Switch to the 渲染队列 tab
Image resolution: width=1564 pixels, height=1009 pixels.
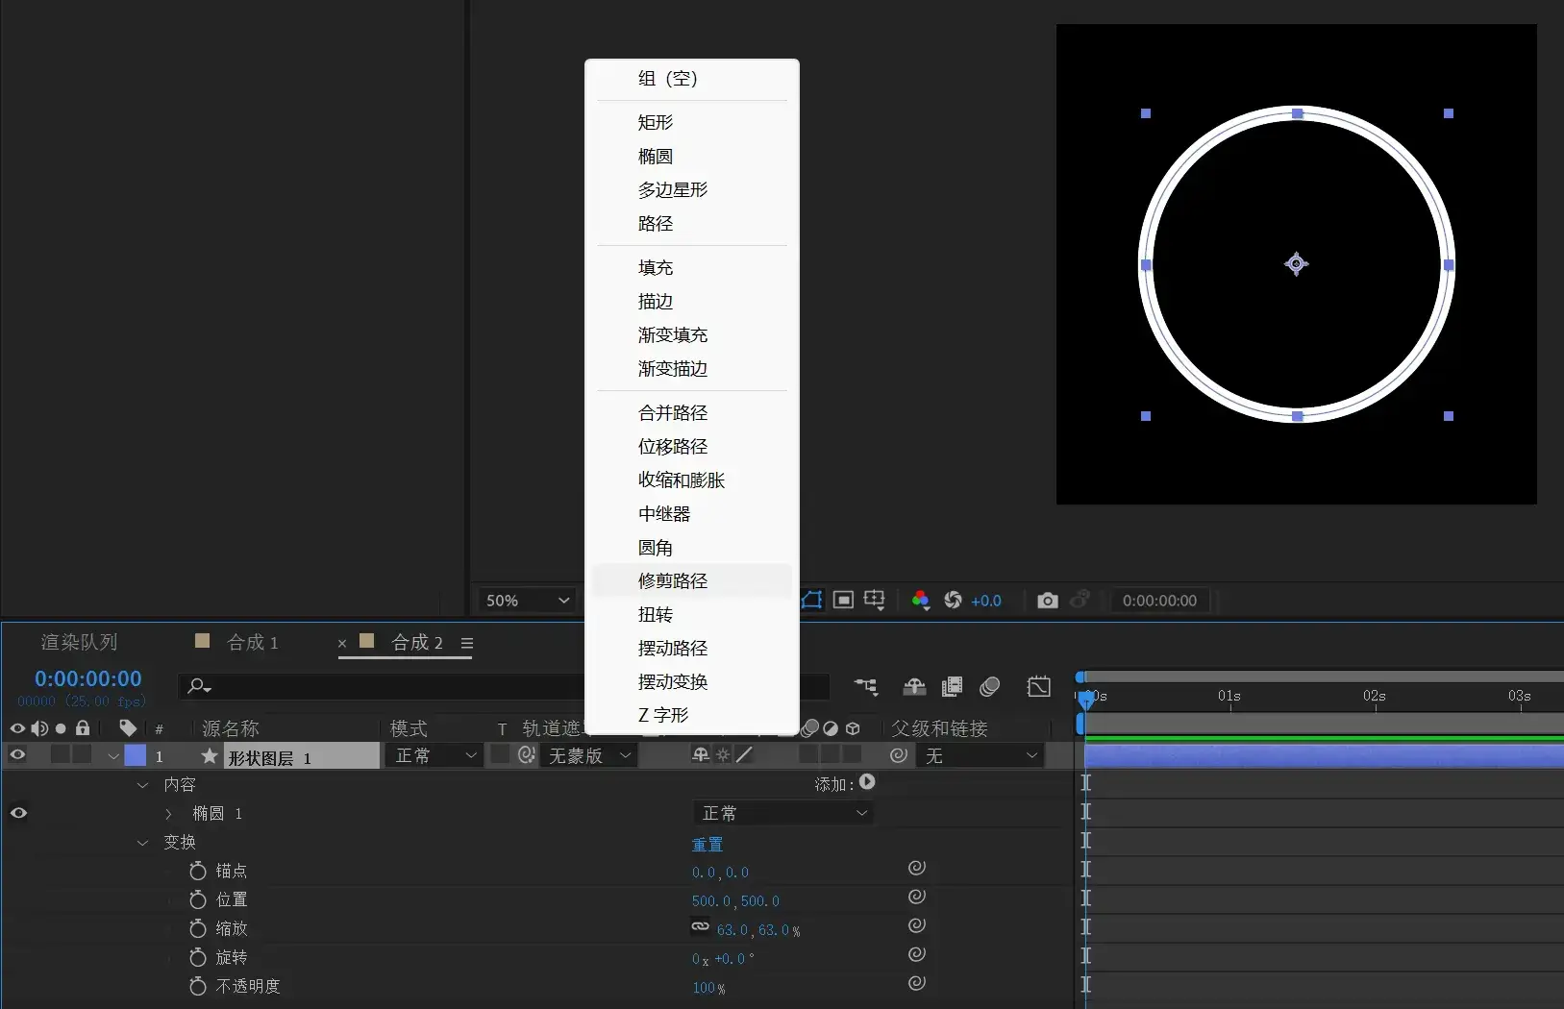79,642
